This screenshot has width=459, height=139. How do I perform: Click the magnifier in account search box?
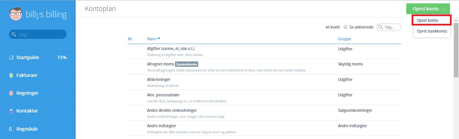tap(381, 27)
